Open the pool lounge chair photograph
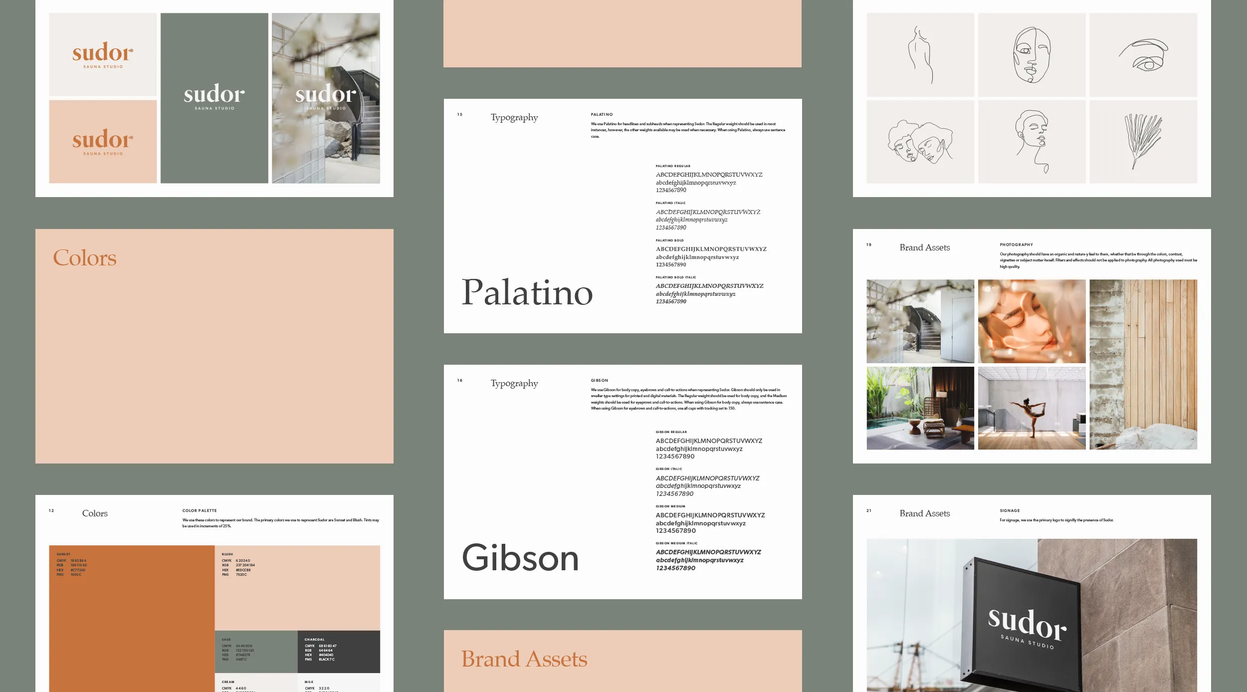 [x=920, y=408]
